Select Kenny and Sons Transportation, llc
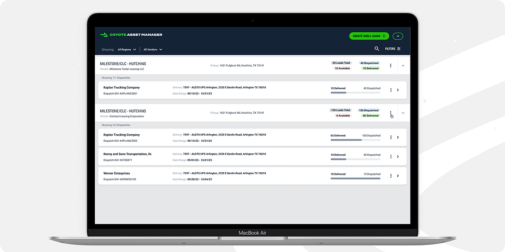This screenshot has height=252, width=505. (x=127, y=154)
